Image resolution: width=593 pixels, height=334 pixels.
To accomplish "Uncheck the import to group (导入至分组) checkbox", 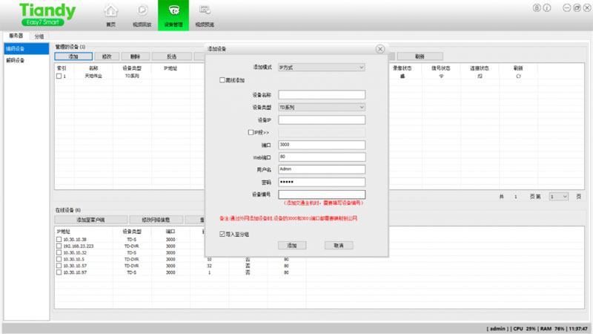I will 222,234.
